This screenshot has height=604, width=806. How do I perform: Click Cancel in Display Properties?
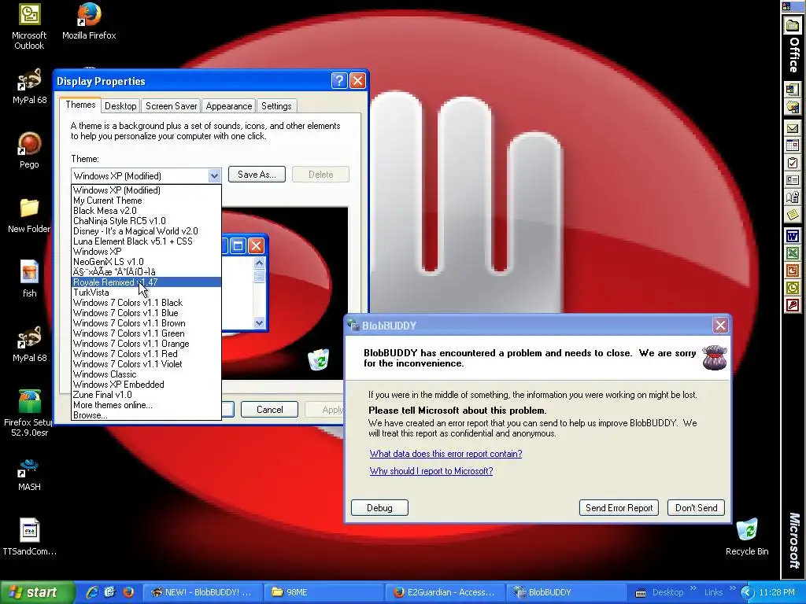point(269,409)
